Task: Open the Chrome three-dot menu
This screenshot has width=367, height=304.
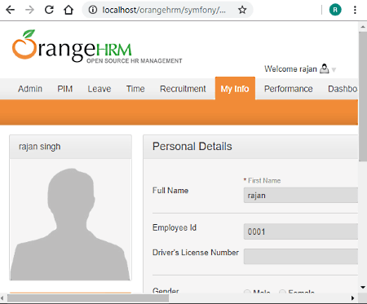Action: (355, 10)
